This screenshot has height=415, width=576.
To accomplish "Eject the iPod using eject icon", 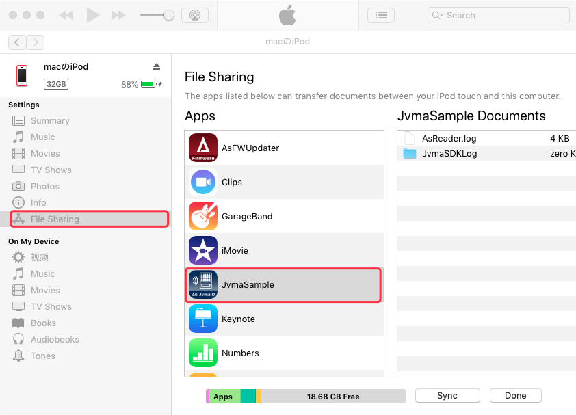I will (157, 66).
